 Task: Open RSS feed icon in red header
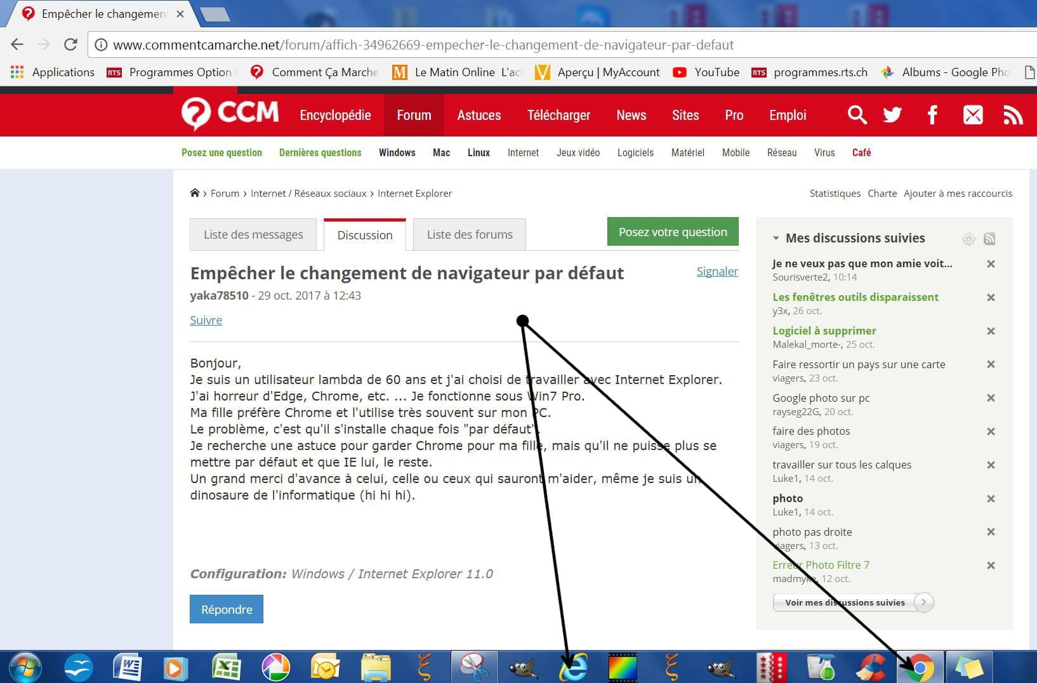1013,115
